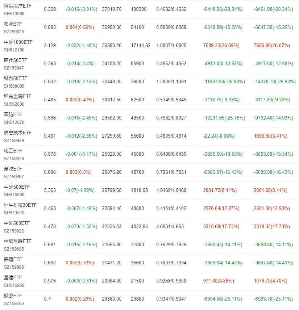Select code SZ159865

click(x=14, y=267)
